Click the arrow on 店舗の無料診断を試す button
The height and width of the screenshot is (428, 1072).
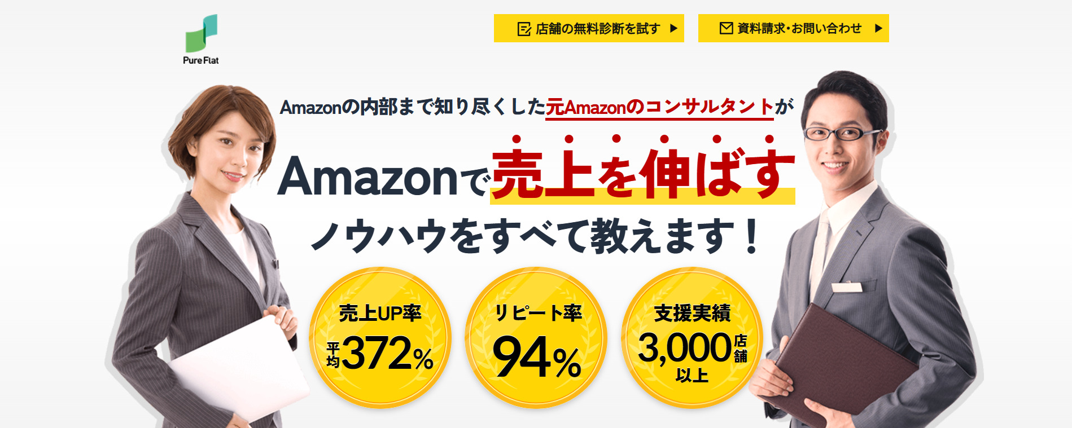click(673, 28)
